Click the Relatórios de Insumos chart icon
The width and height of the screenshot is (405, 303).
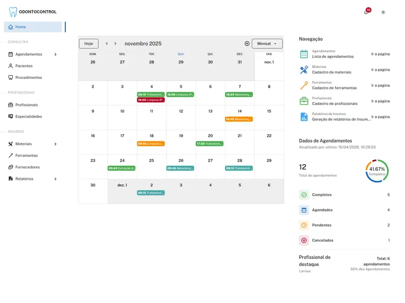[x=304, y=117]
